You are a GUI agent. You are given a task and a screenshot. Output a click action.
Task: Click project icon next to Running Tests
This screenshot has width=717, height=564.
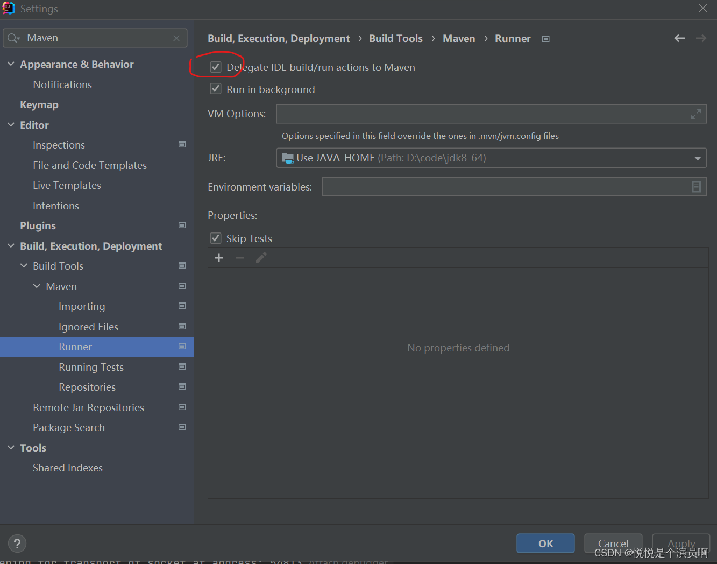182,366
